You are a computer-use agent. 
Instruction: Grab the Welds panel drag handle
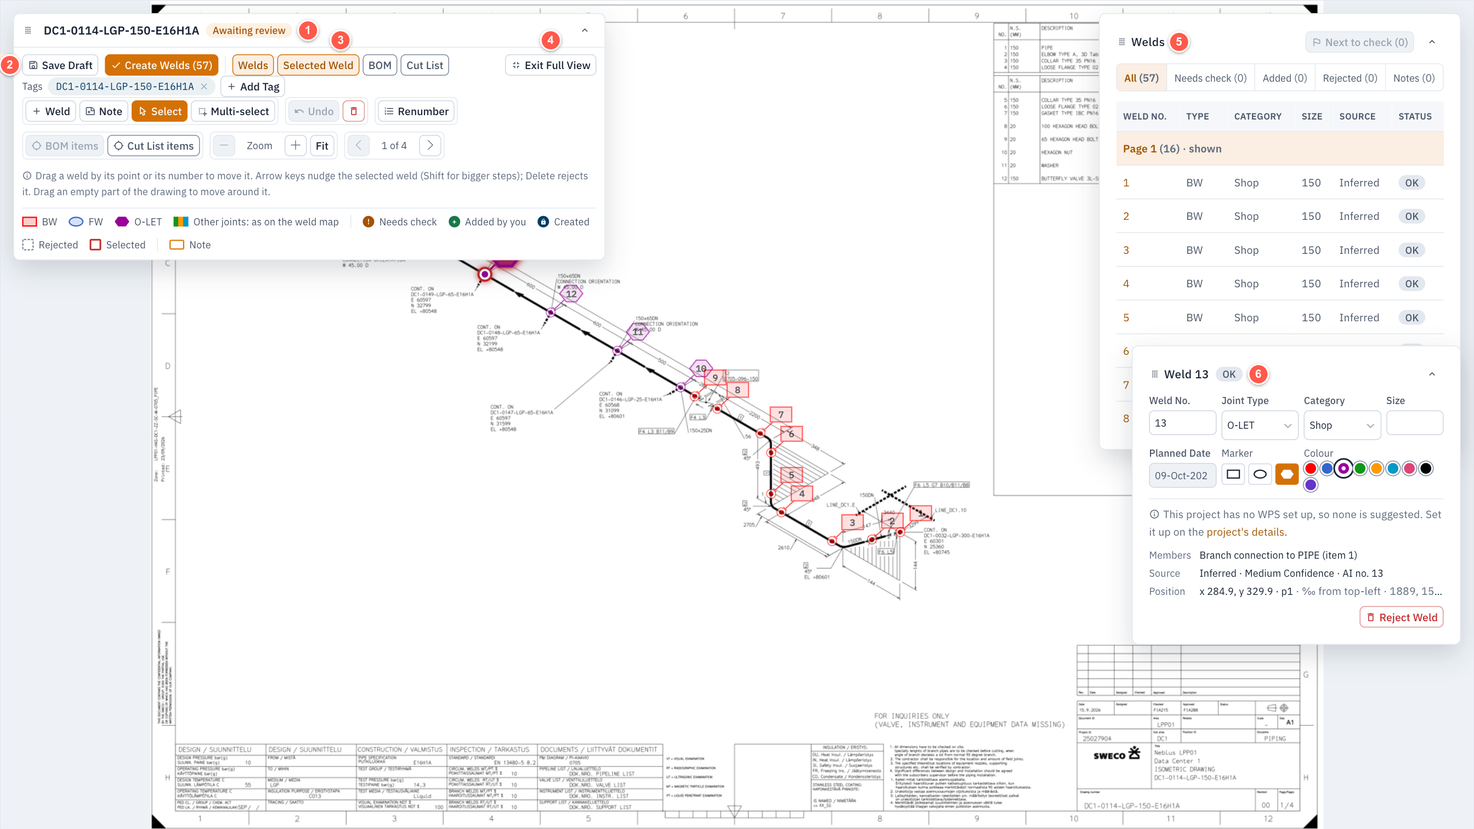coord(1121,42)
